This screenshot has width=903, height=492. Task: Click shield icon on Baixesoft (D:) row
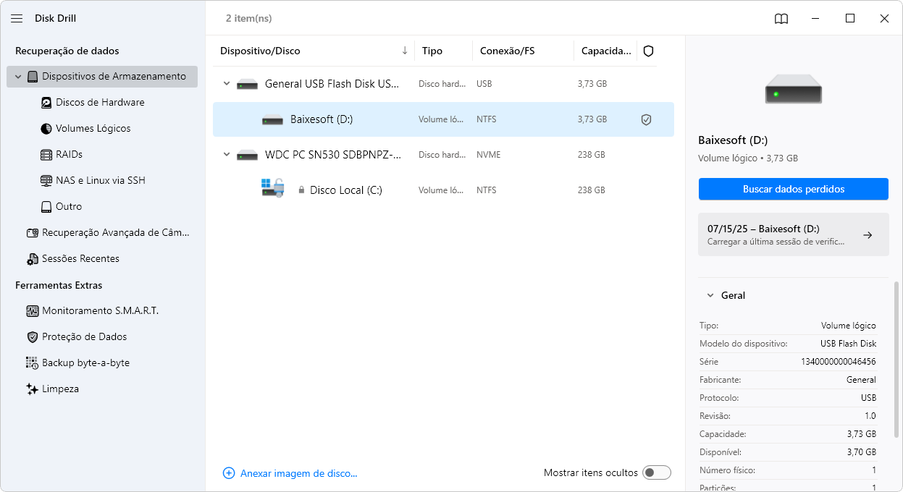point(647,119)
